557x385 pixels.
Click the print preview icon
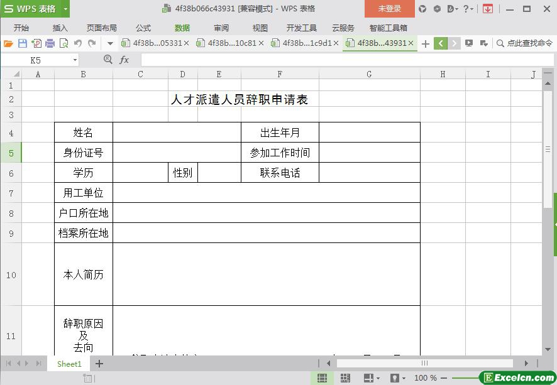[x=63, y=43]
